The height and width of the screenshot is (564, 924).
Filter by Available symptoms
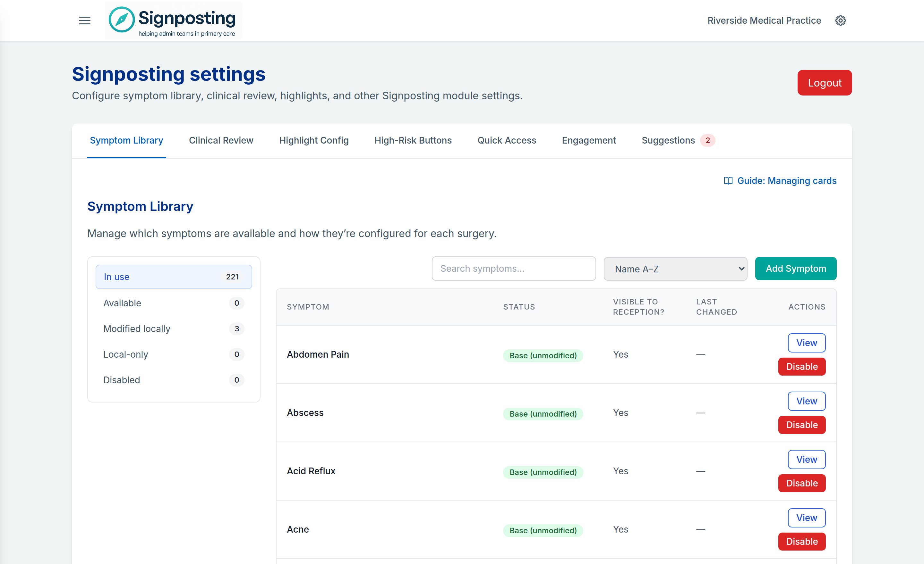174,303
